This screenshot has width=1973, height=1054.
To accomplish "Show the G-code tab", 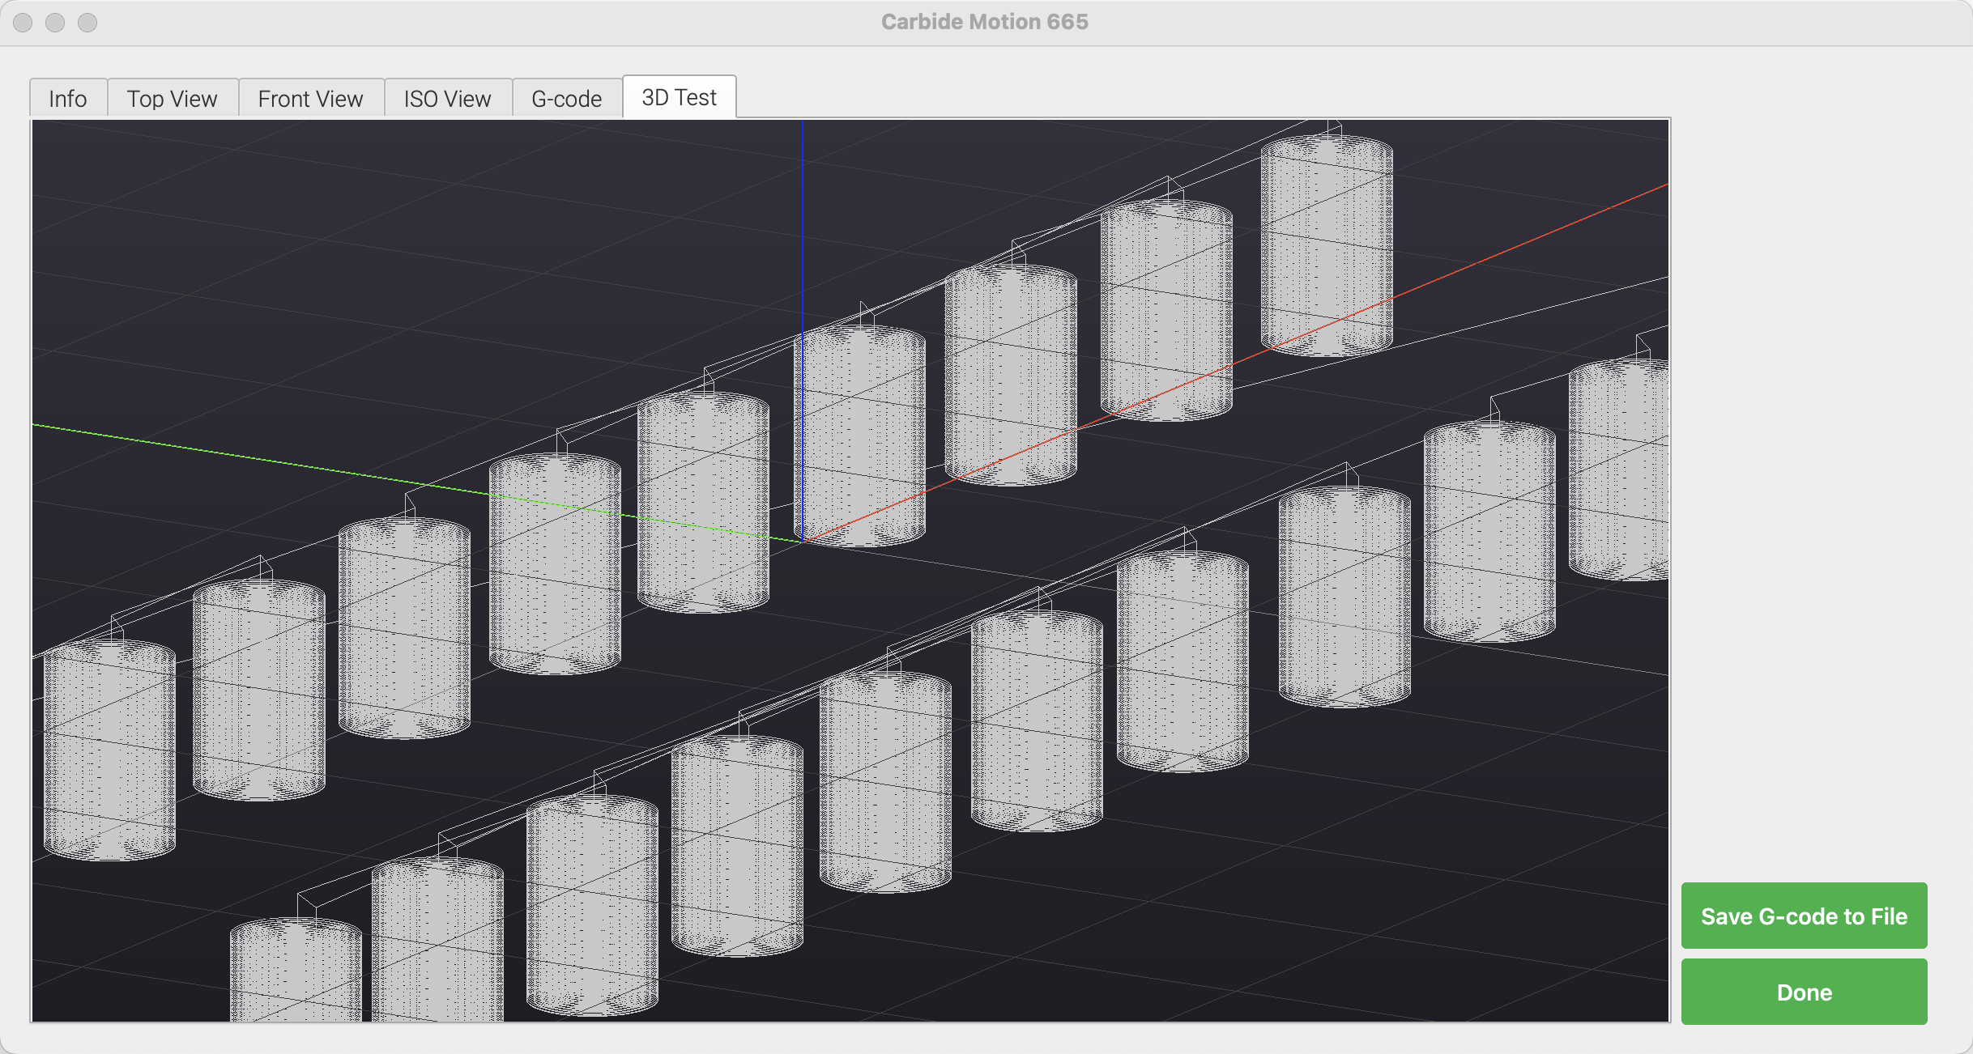I will (x=567, y=99).
